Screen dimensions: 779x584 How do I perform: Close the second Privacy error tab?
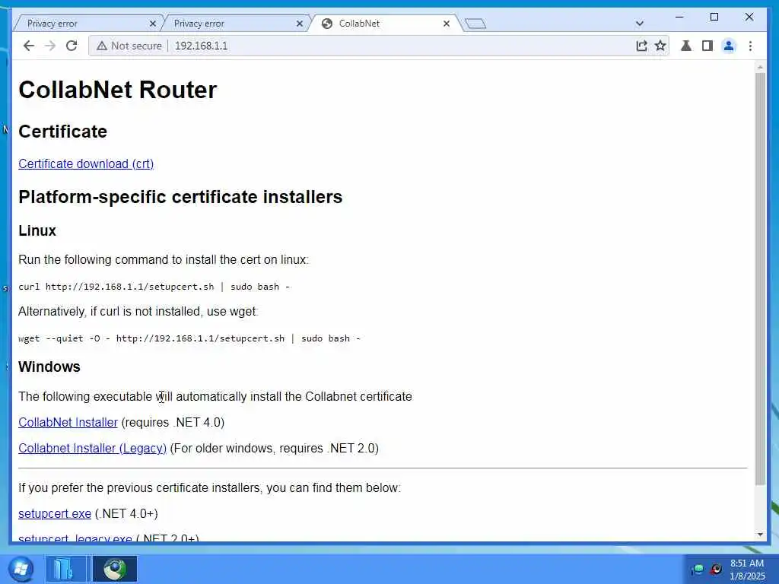pos(300,24)
